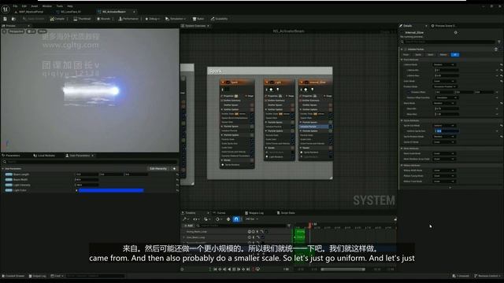This screenshot has height=283, width=504.
Task: Click the Baker toolbar button
Action: [x=198, y=19]
